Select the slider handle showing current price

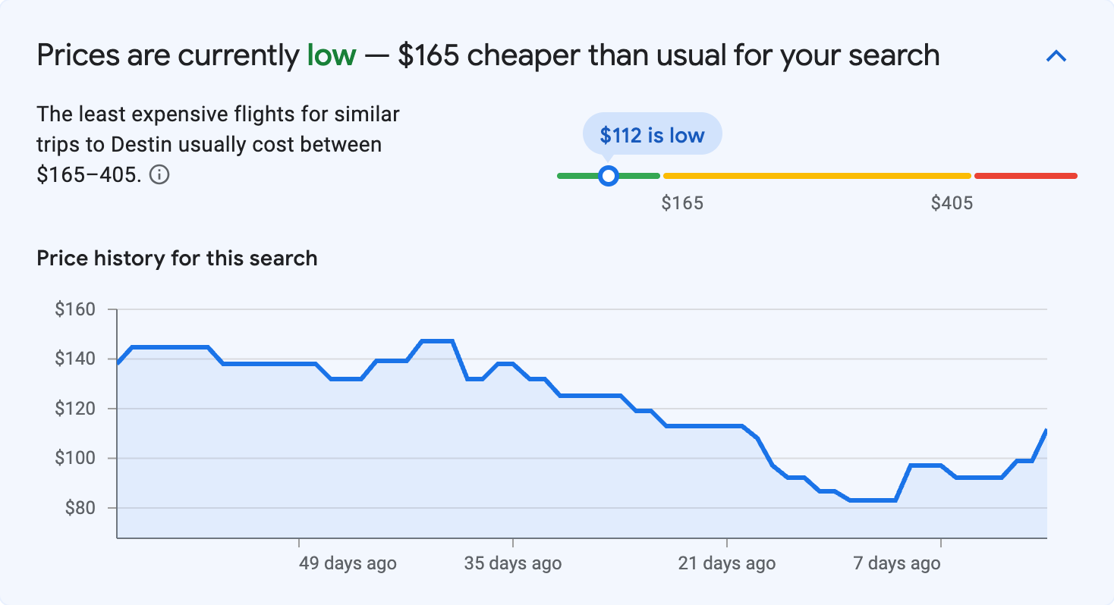click(x=609, y=175)
